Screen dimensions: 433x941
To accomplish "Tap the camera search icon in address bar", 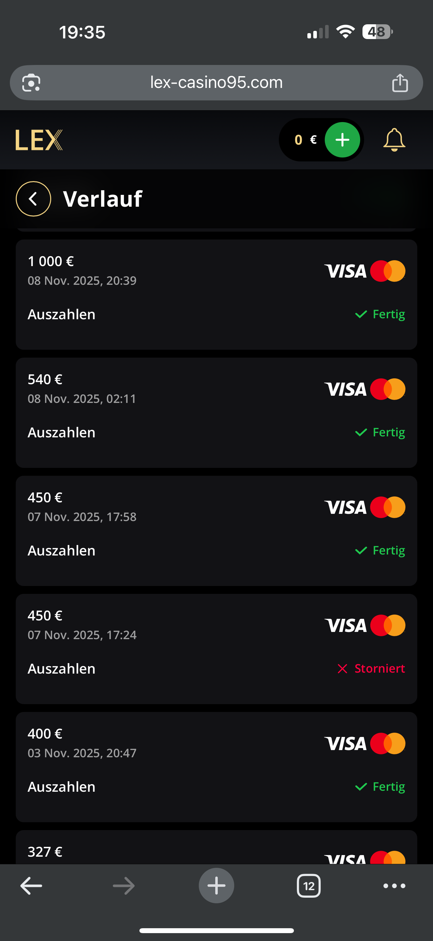I will pyautogui.click(x=31, y=83).
